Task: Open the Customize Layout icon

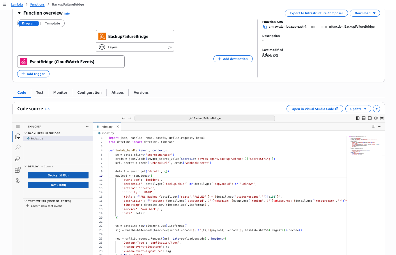Action: [376, 118]
